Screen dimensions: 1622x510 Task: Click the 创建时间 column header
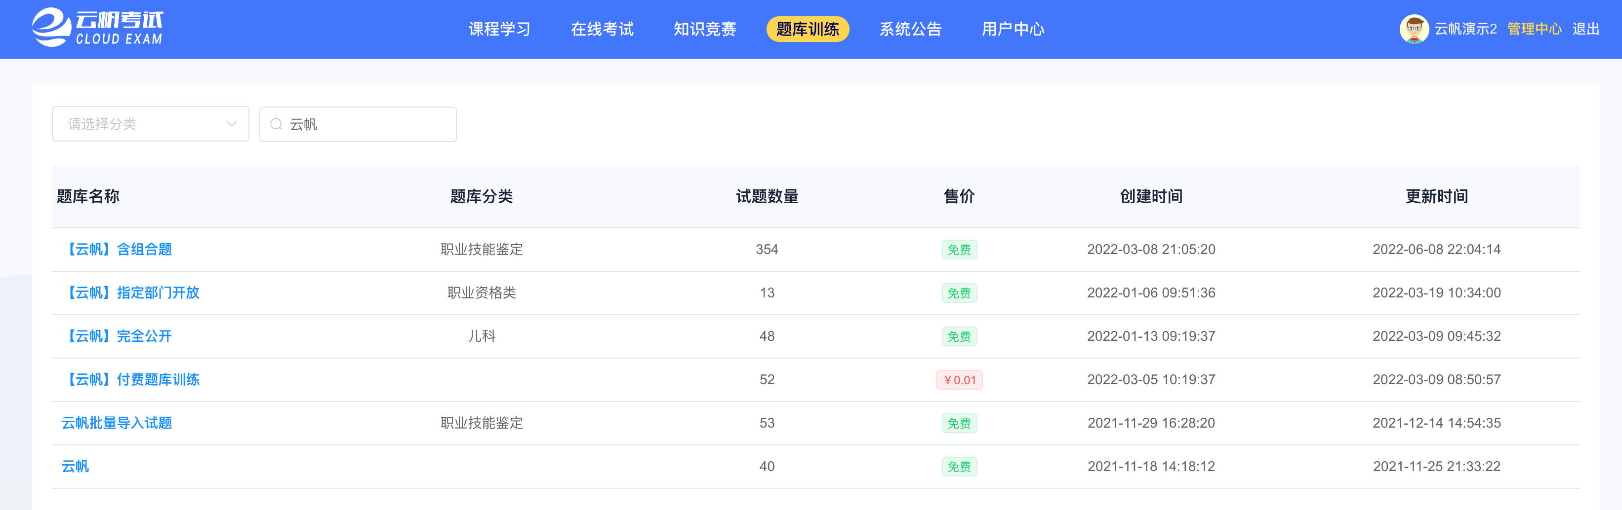tap(1151, 196)
